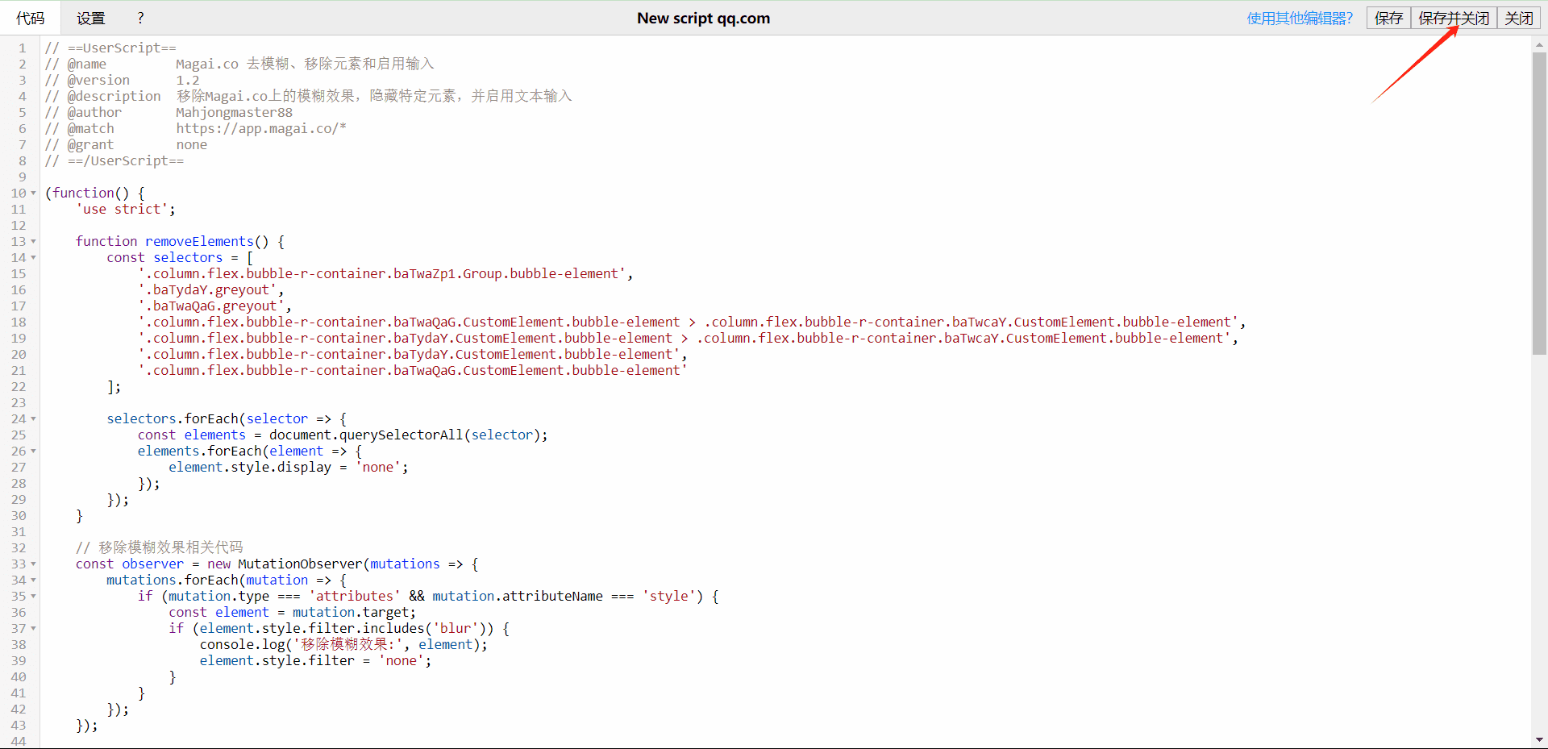
Task: Click the vertical scrollbar thumb
Action: coord(1539,203)
